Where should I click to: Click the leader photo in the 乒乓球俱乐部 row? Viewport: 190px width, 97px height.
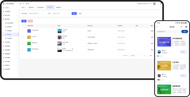tap(60, 31)
